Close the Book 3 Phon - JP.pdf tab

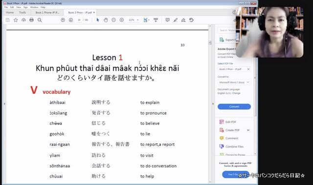coord(94,12)
